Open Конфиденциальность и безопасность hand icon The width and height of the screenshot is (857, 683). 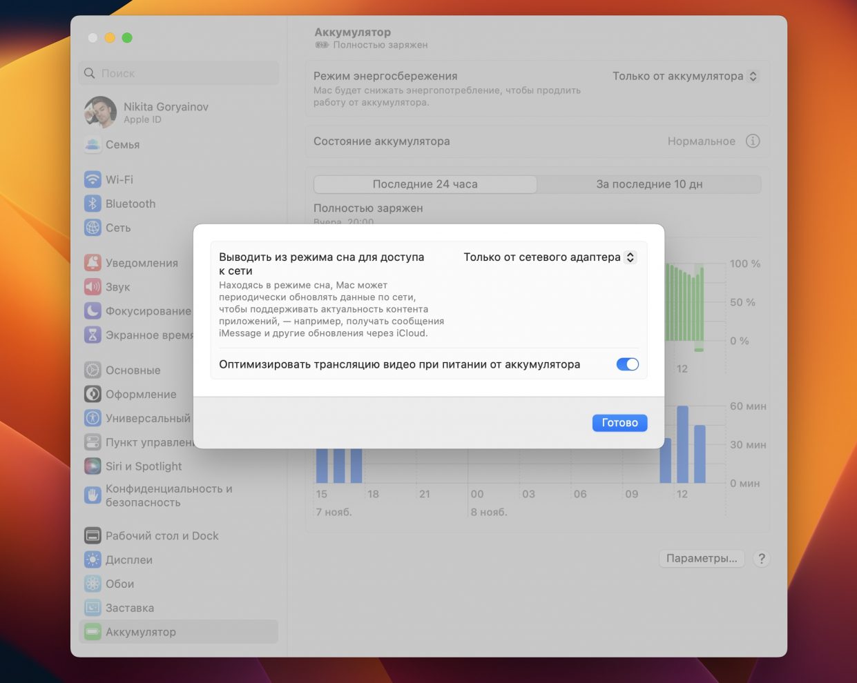(93, 495)
